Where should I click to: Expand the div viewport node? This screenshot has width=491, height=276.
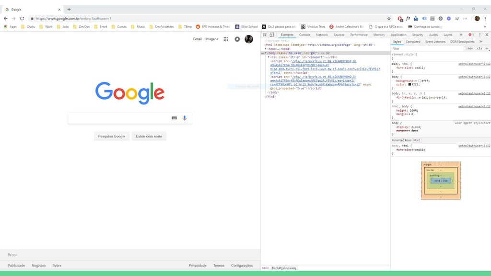click(269, 57)
